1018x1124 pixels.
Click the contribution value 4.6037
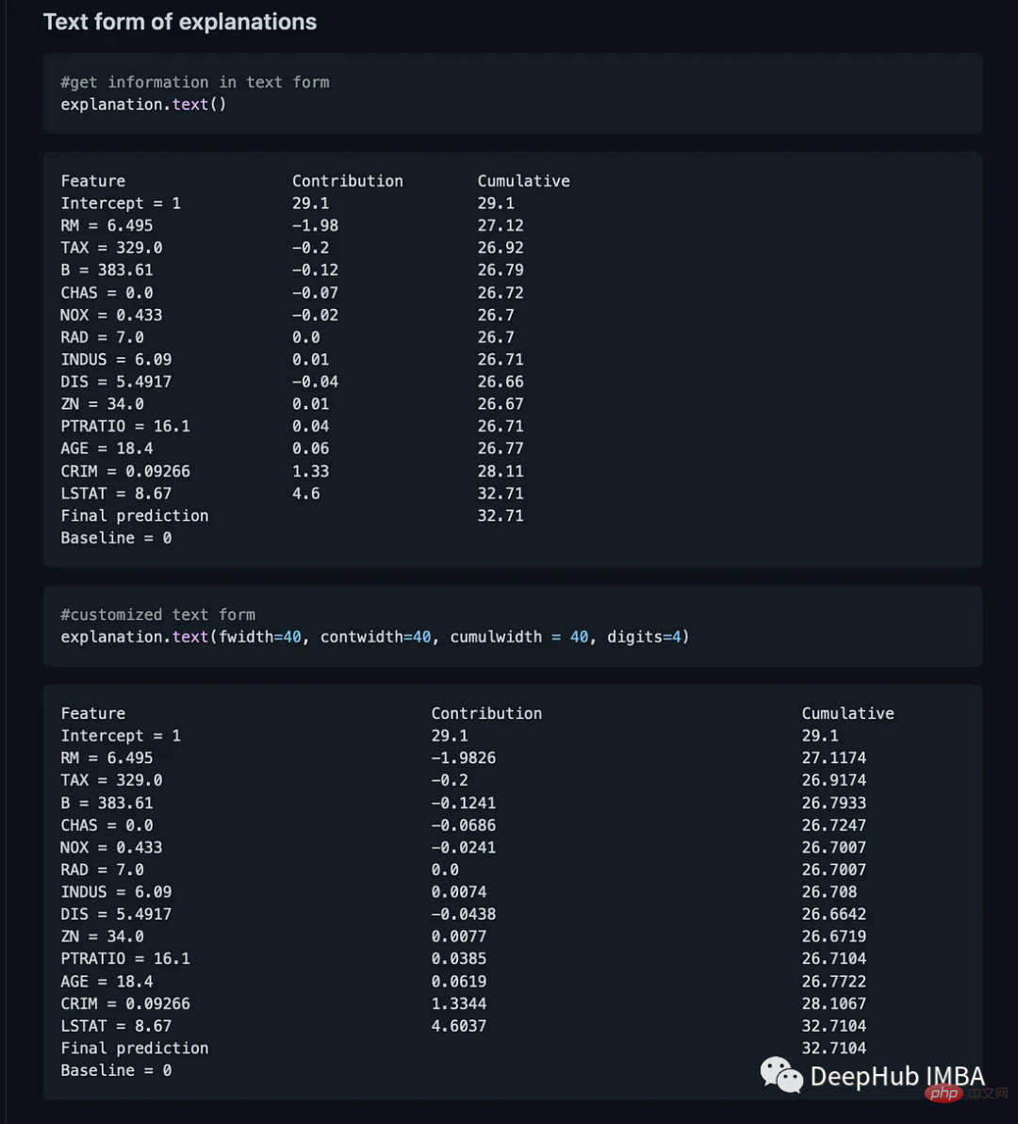tap(459, 1026)
